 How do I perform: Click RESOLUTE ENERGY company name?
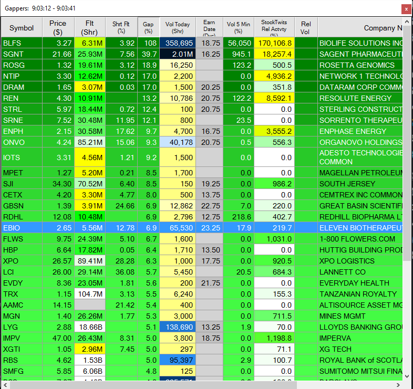click(360, 98)
